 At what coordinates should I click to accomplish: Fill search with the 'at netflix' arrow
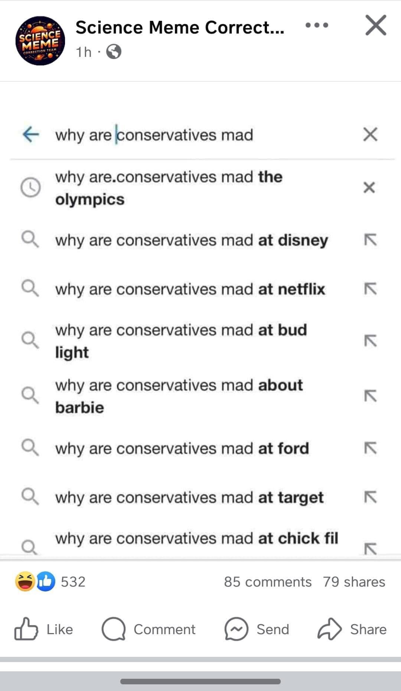point(370,289)
